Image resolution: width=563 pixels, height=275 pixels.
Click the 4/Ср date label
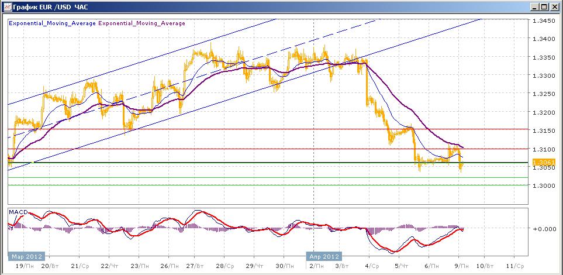tap(372, 266)
